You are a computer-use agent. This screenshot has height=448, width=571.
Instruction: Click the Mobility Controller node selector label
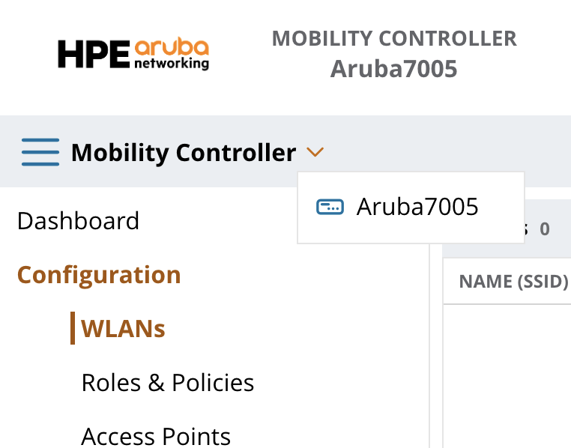click(x=184, y=153)
